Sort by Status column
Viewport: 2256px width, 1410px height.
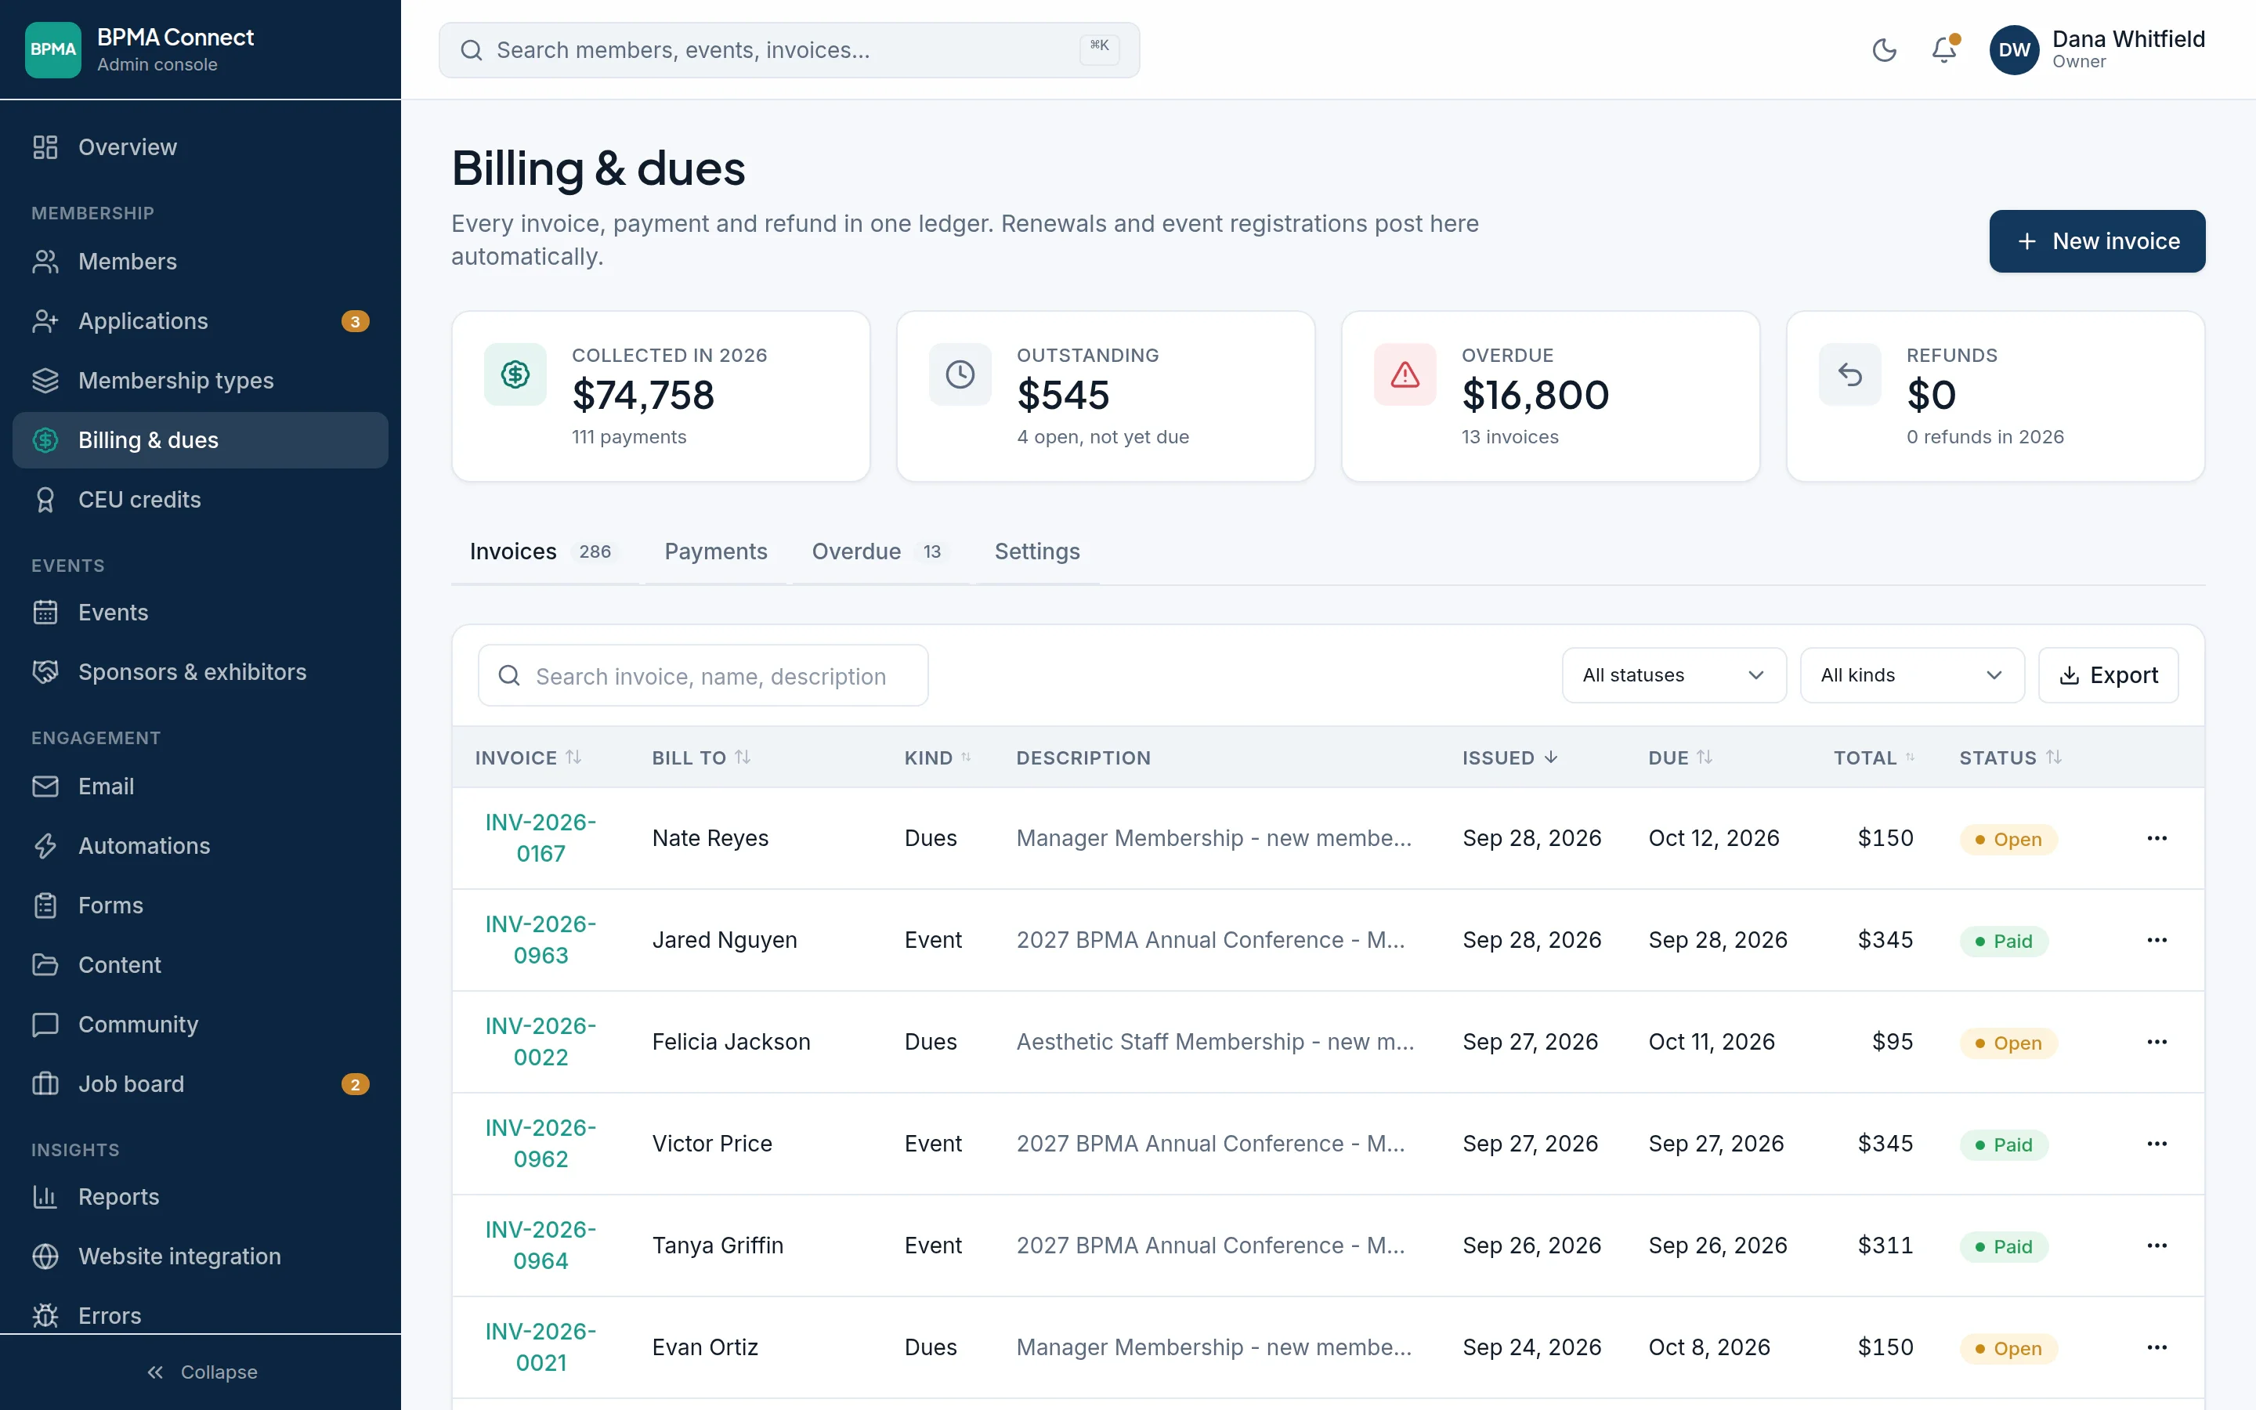tap(2010, 758)
